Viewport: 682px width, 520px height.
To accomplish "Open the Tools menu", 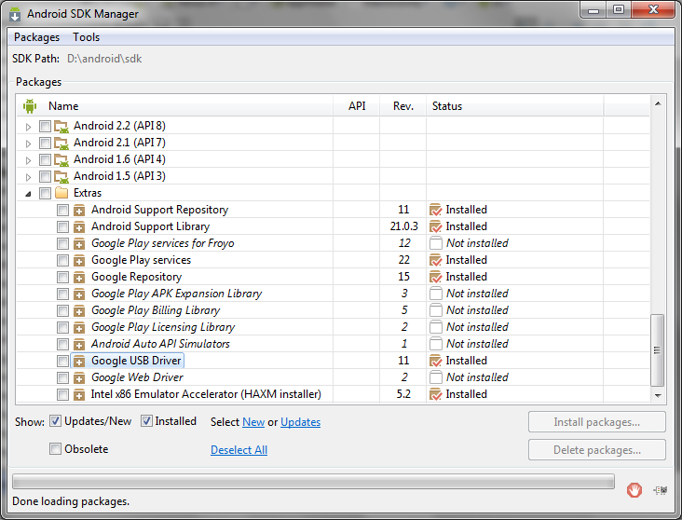I will pyautogui.click(x=86, y=37).
